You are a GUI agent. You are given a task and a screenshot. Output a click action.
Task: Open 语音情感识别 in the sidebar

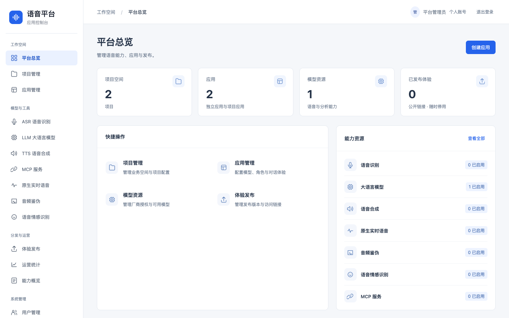pyautogui.click(x=41, y=217)
